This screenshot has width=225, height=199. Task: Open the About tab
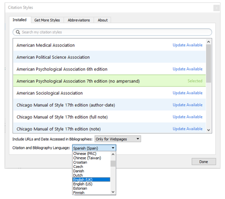tap(103, 20)
